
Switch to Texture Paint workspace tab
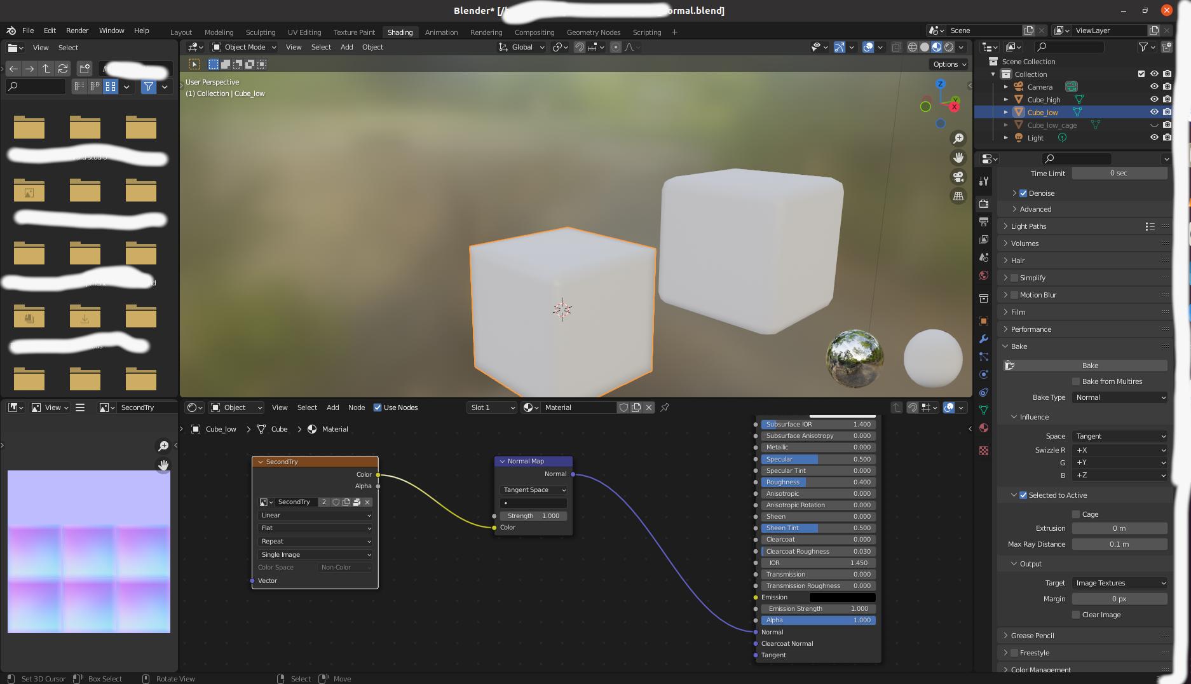click(354, 32)
